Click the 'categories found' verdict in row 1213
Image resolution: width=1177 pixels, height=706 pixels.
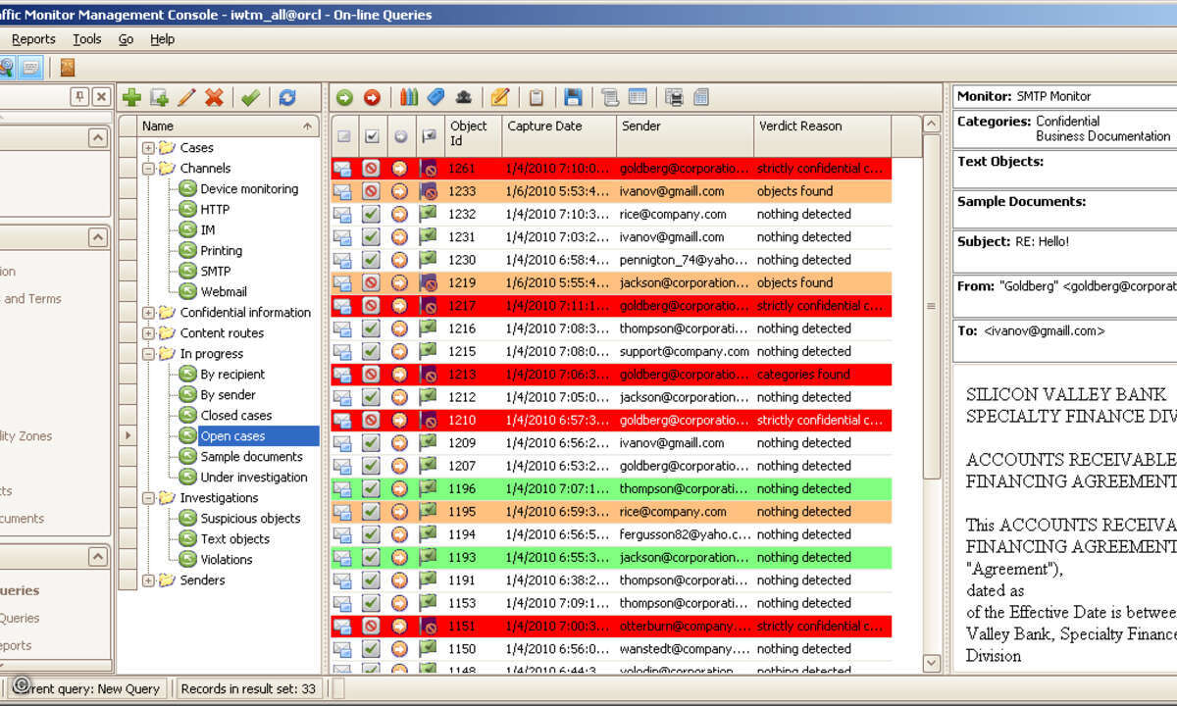point(803,375)
